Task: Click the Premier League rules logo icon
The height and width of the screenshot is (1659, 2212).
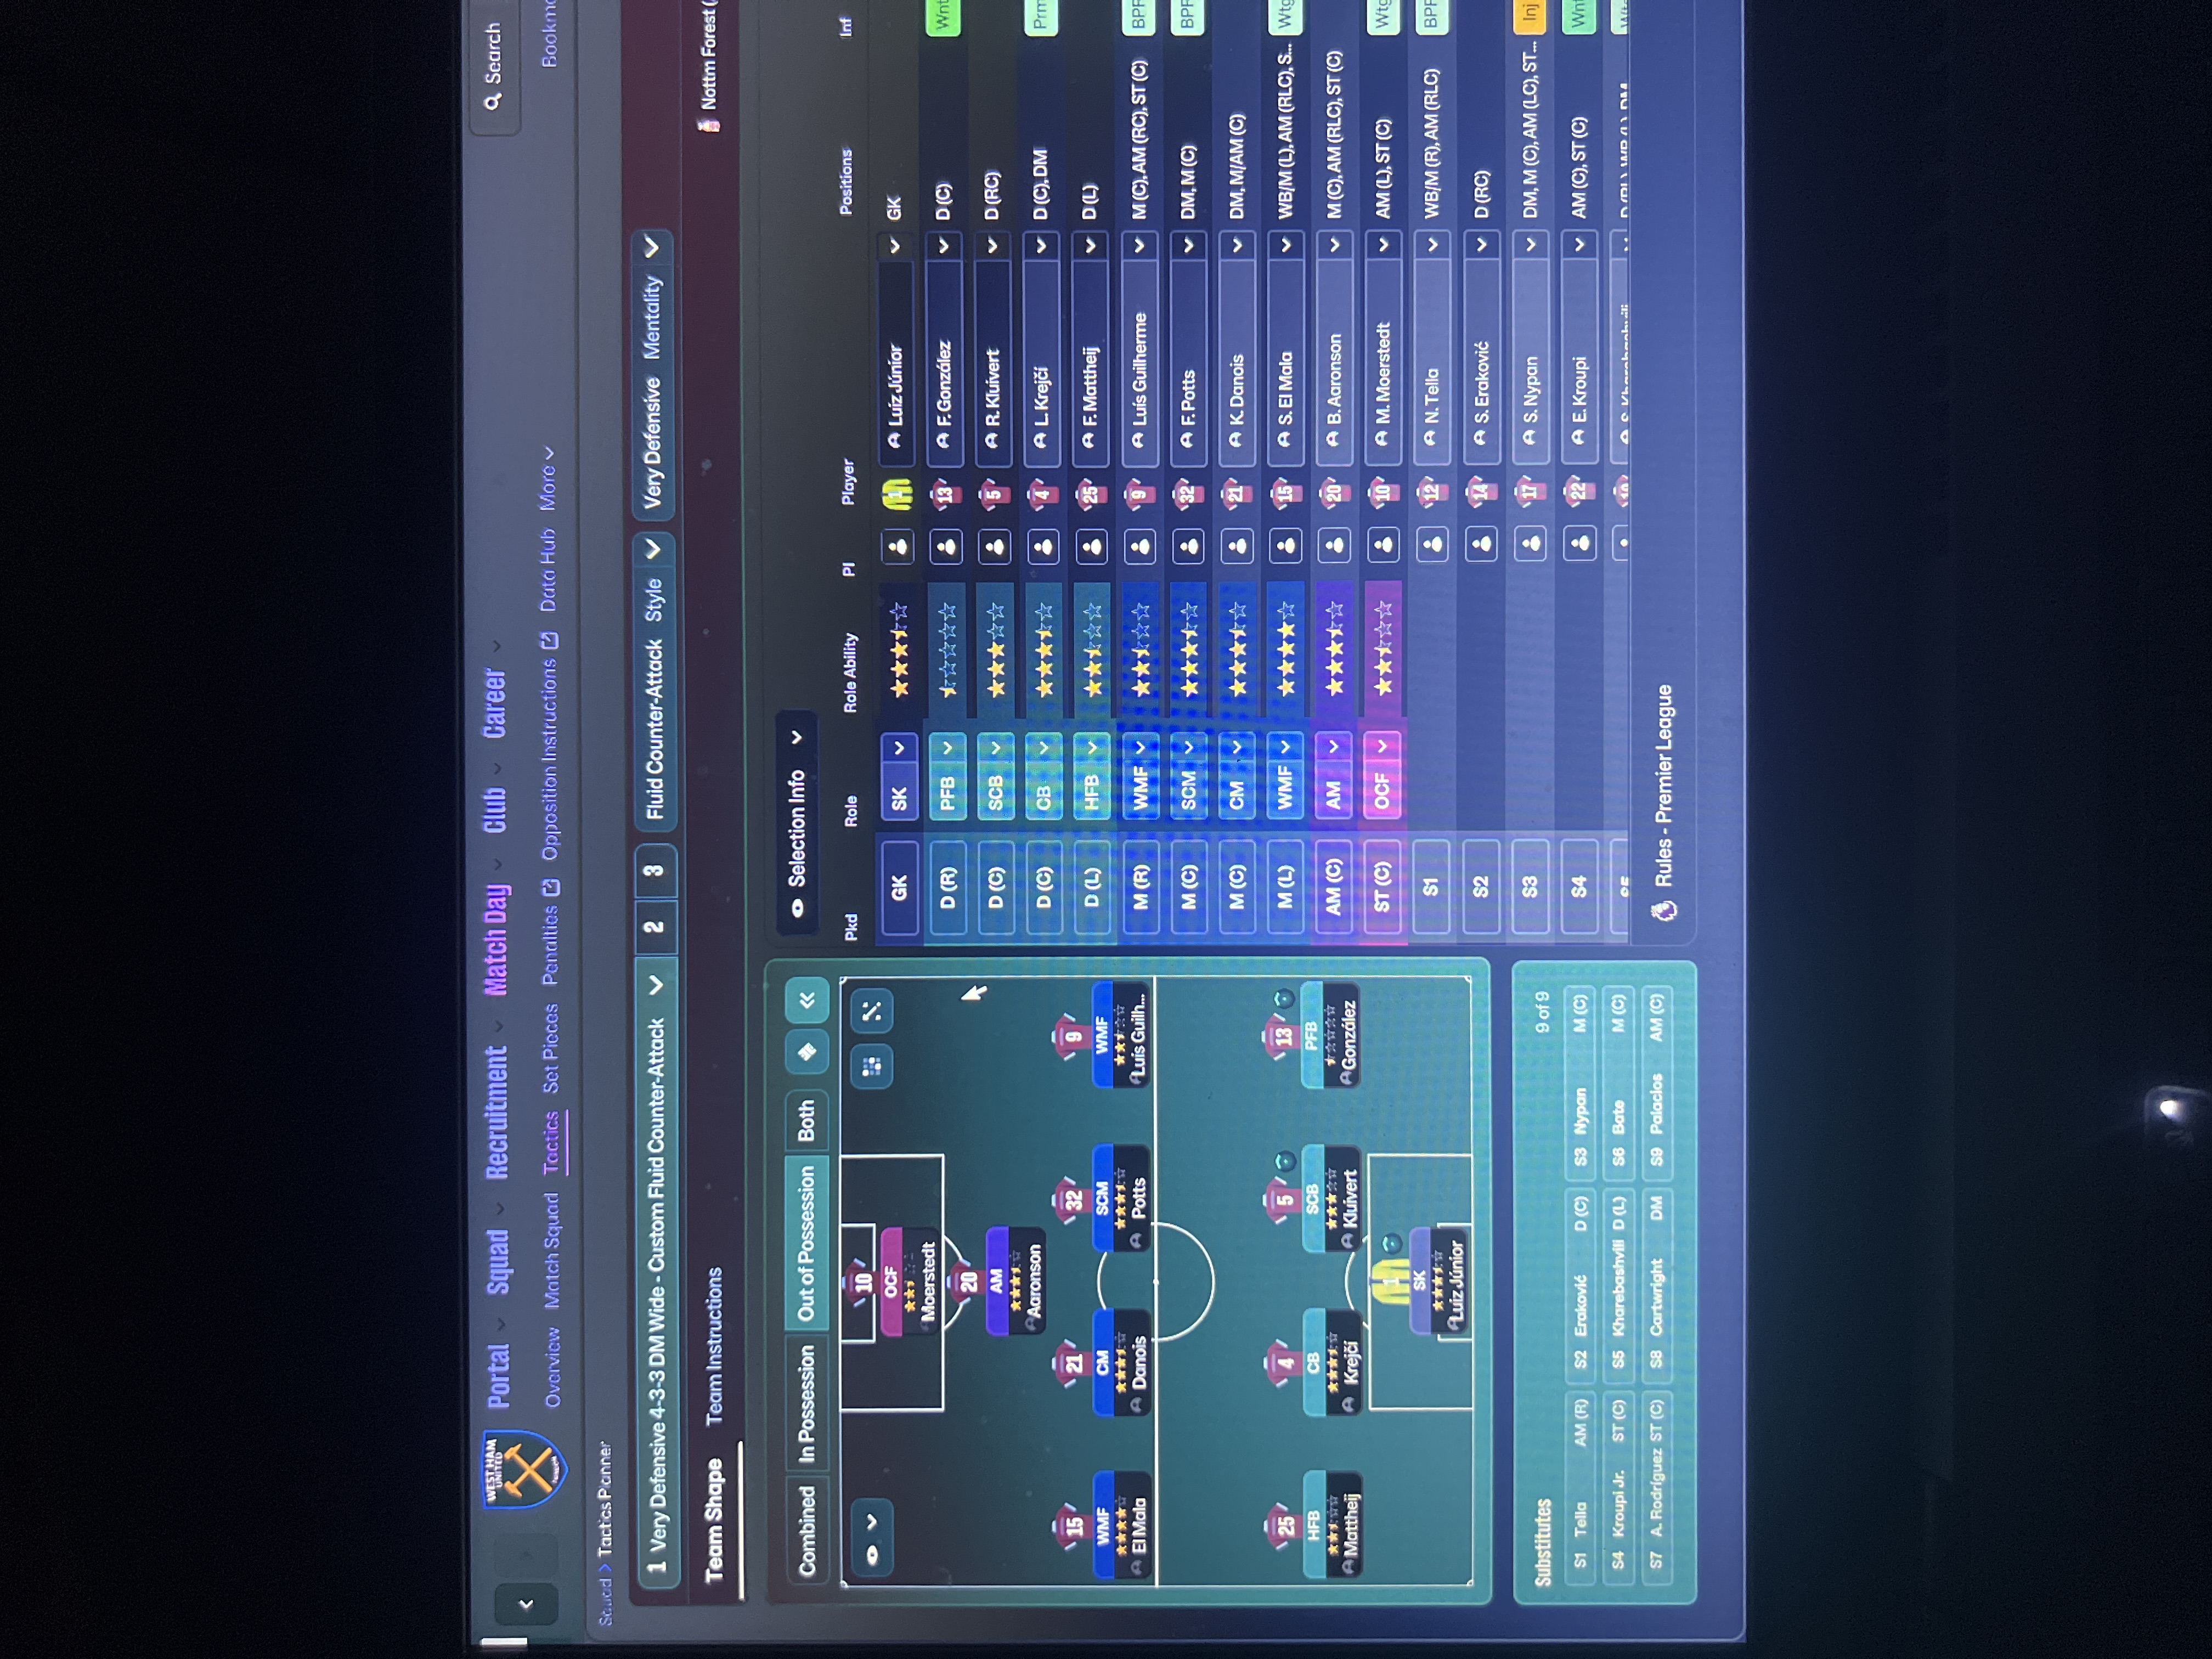Action: point(1663,910)
